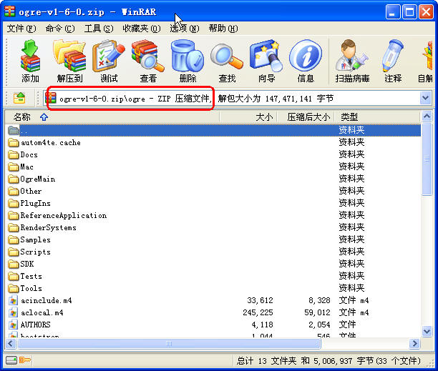
Task: Show archive Info (信息) icon
Action: (x=306, y=56)
